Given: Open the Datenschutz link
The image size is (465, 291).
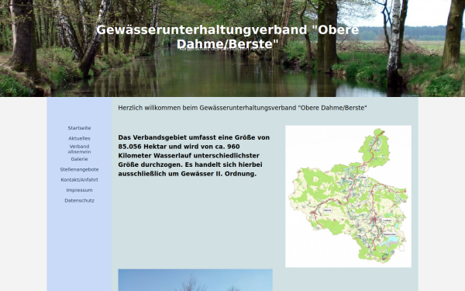Looking at the screenshot, I should click(x=79, y=200).
